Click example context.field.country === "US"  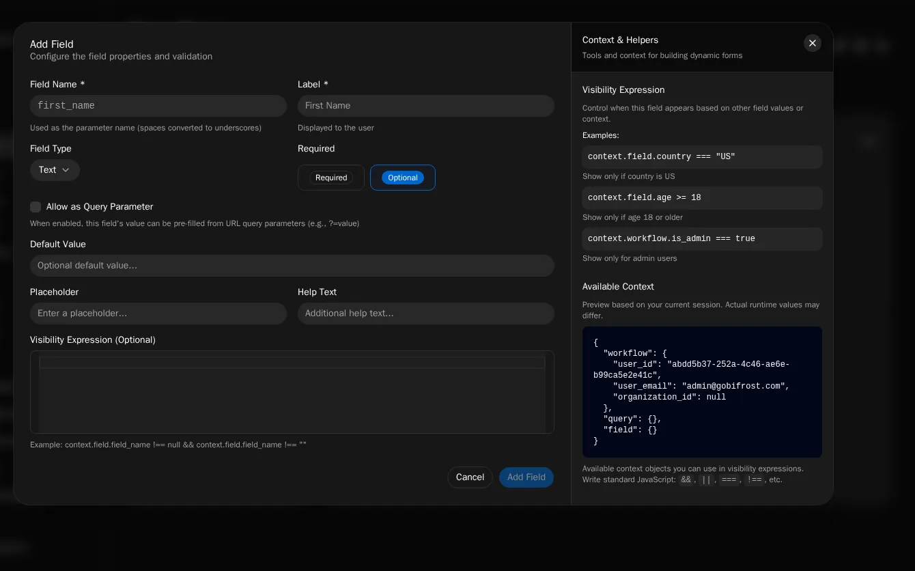702,157
